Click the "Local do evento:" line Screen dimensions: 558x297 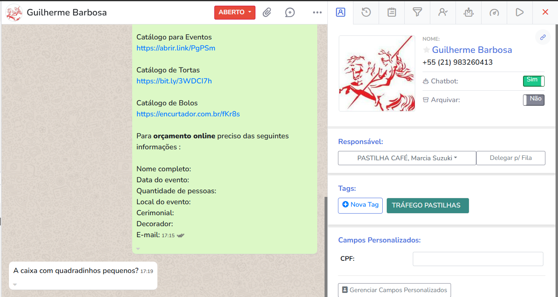coord(163,202)
